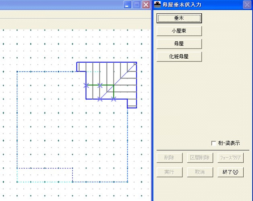Select the green purlin line in drawing
Screen dimensions: 253x201
pos(107,85)
